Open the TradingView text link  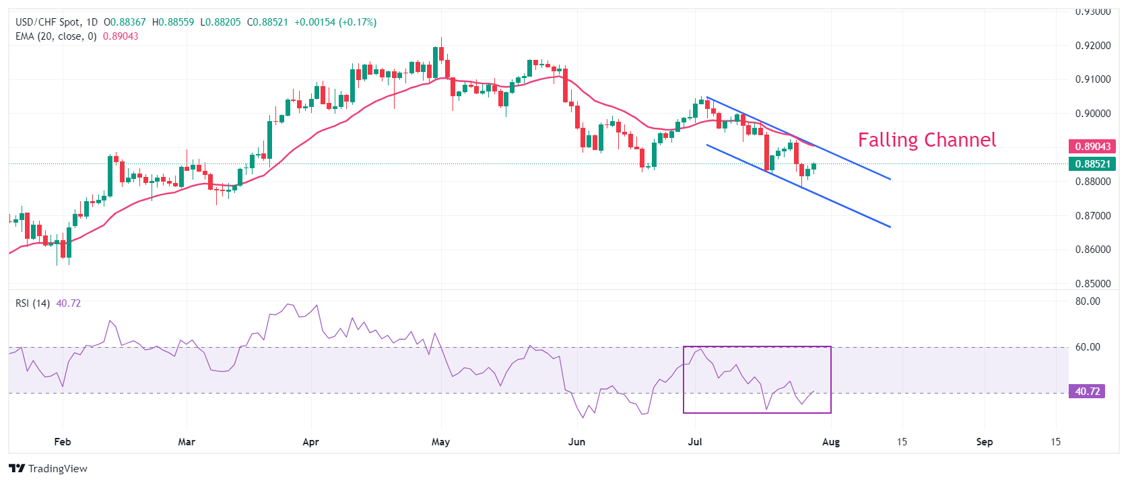(x=58, y=468)
